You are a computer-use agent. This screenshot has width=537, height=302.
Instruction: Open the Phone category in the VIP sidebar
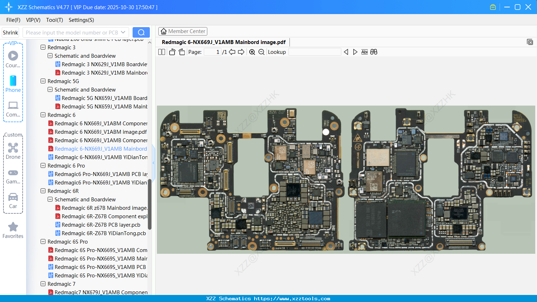coord(13,84)
